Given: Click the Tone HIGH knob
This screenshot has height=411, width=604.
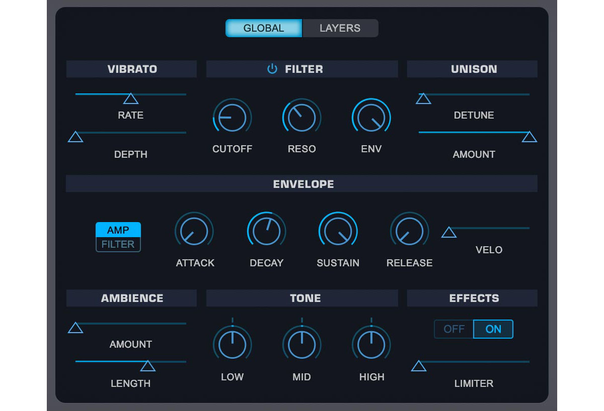Looking at the screenshot, I should (371, 345).
